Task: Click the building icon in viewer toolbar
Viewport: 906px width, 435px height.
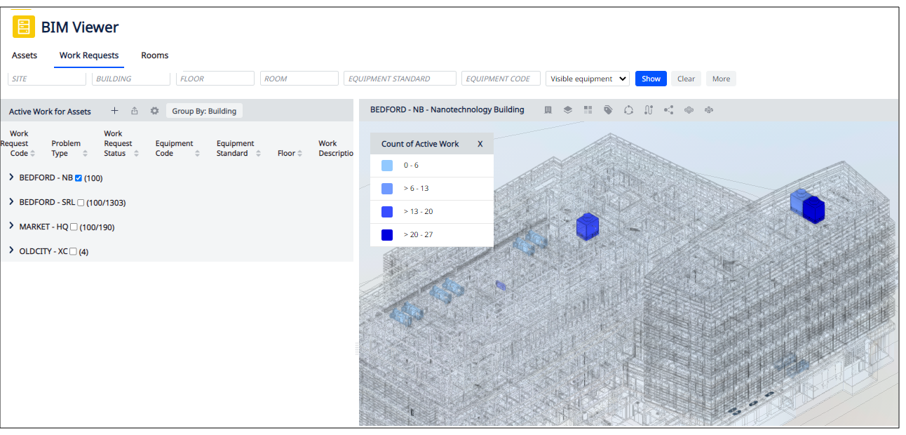Action: (548, 110)
